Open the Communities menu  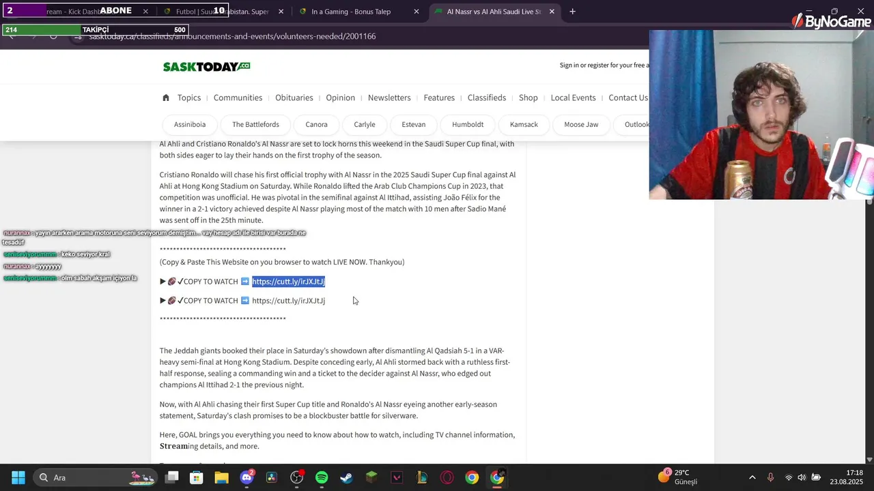click(238, 98)
